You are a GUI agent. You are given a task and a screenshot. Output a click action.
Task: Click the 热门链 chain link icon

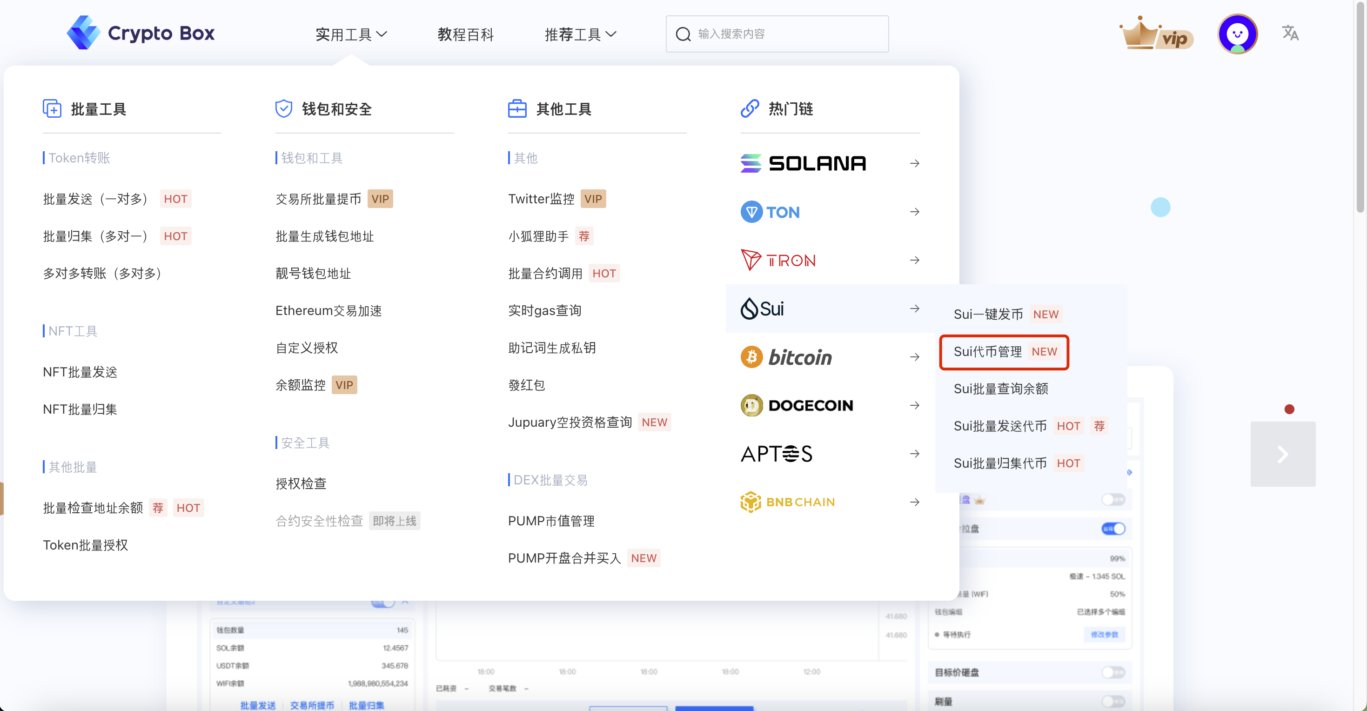coord(749,108)
